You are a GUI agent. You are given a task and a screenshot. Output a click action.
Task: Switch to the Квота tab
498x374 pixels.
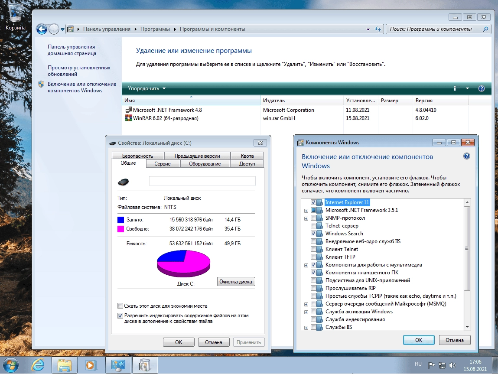[x=247, y=156]
